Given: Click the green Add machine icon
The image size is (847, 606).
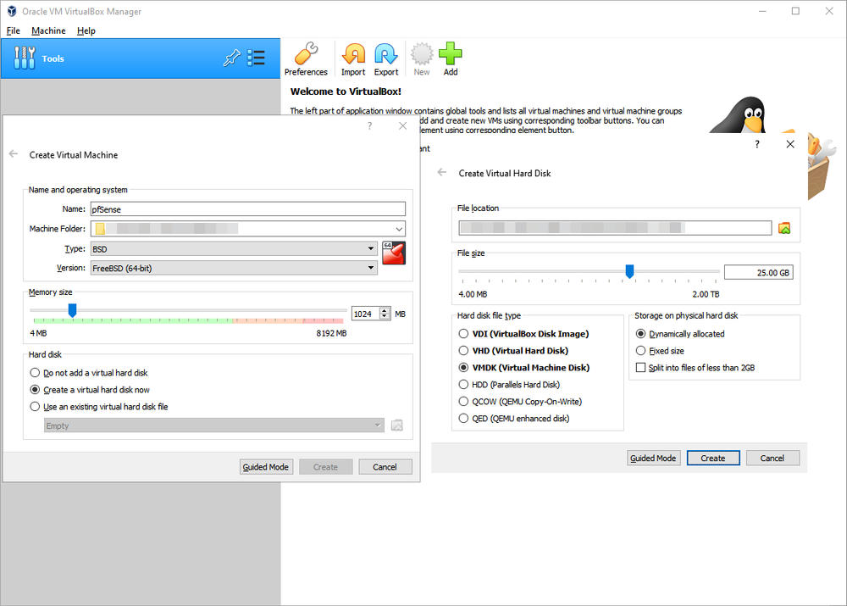Looking at the screenshot, I should 451,59.
